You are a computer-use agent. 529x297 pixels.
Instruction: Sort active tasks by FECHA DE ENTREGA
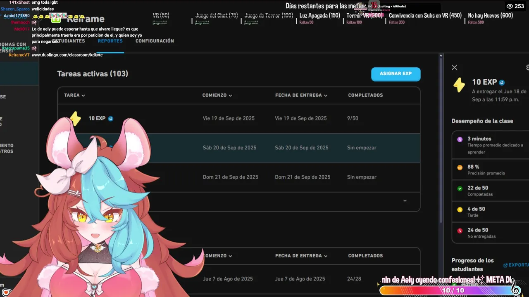click(x=301, y=95)
